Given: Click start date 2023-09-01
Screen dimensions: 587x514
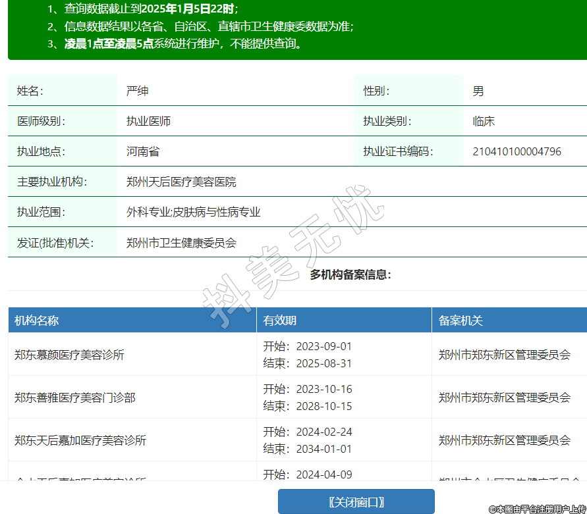Looking at the screenshot, I should point(323,346).
